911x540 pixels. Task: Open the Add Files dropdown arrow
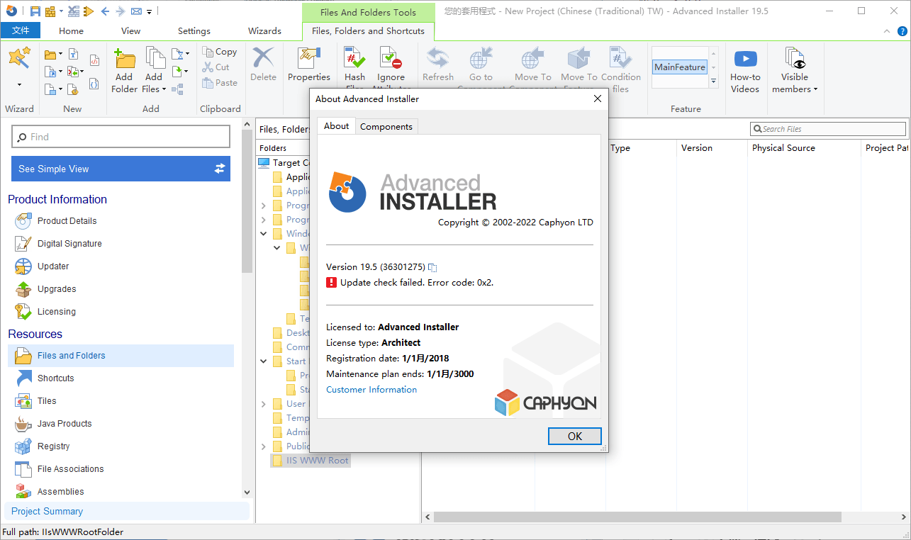point(164,89)
